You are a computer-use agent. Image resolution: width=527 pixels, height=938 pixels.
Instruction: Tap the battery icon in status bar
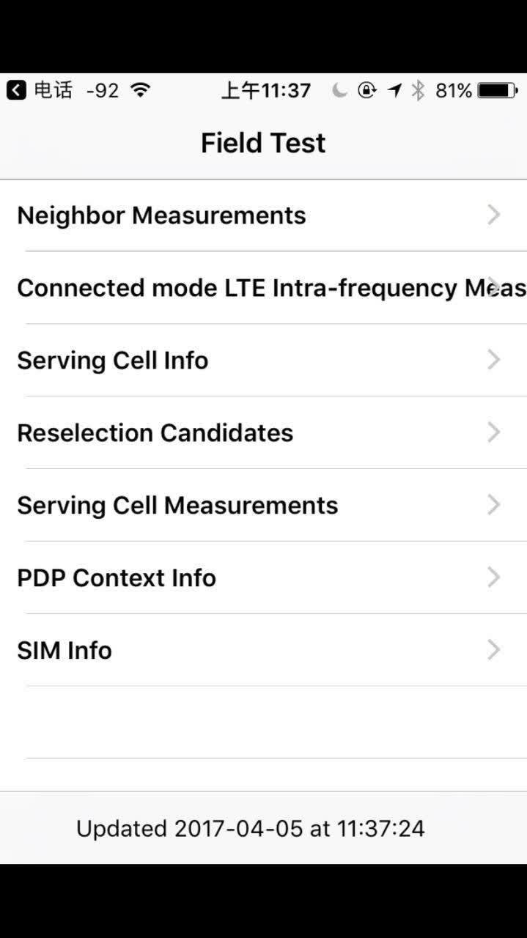pos(498,90)
